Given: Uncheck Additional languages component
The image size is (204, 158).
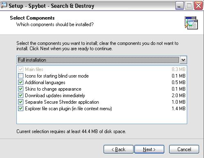Looking at the screenshot, I should [20, 82].
